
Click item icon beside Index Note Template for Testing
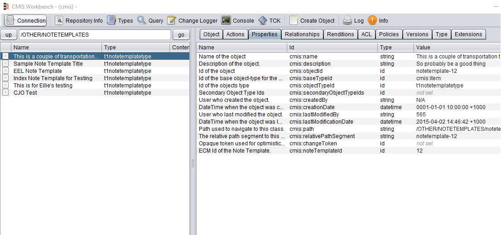click(5, 78)
